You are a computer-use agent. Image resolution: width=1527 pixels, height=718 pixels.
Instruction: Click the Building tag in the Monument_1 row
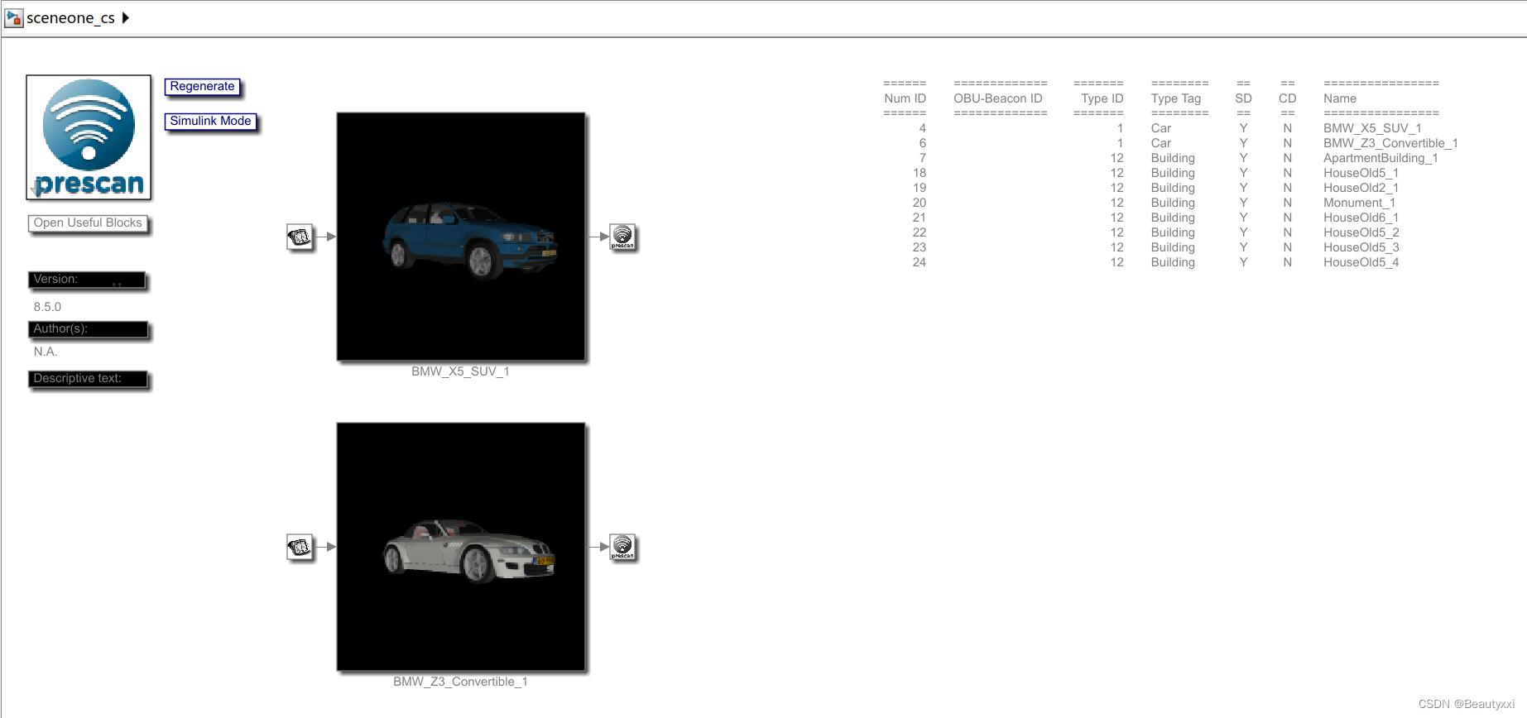click(x=1173, y=203)
